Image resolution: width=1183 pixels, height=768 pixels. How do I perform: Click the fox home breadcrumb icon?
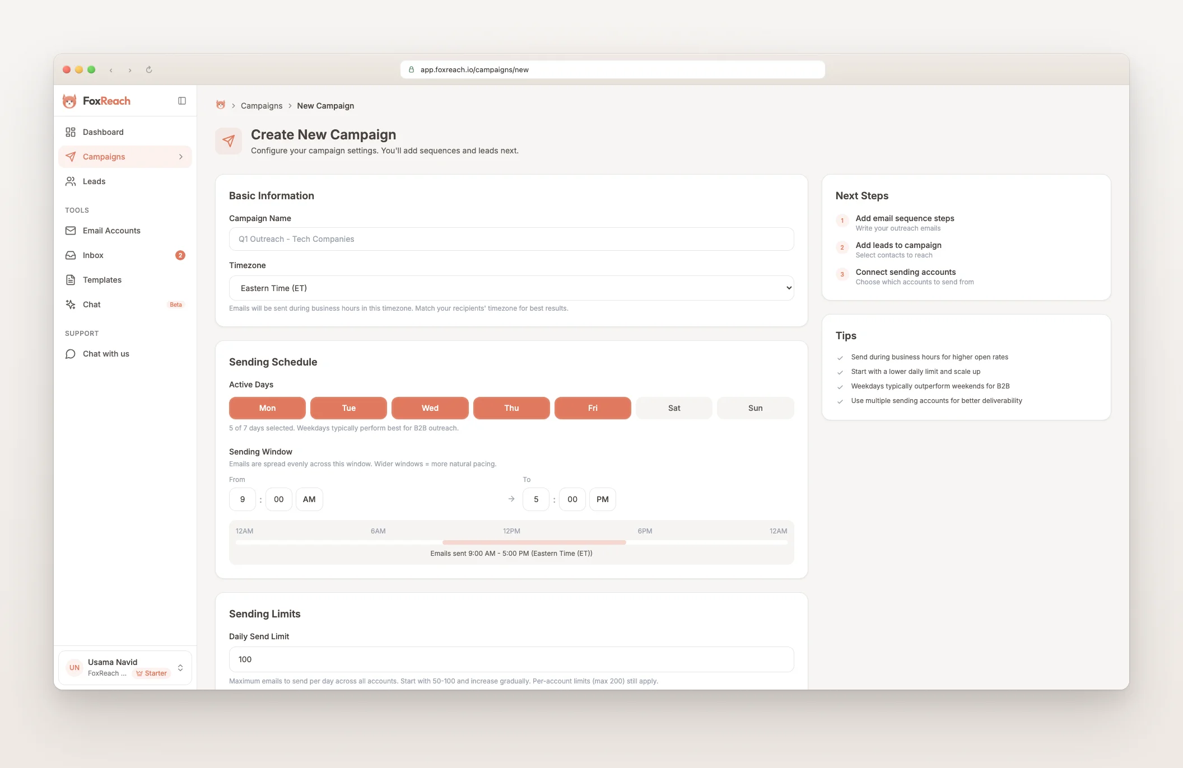click(x=221, y=105)
